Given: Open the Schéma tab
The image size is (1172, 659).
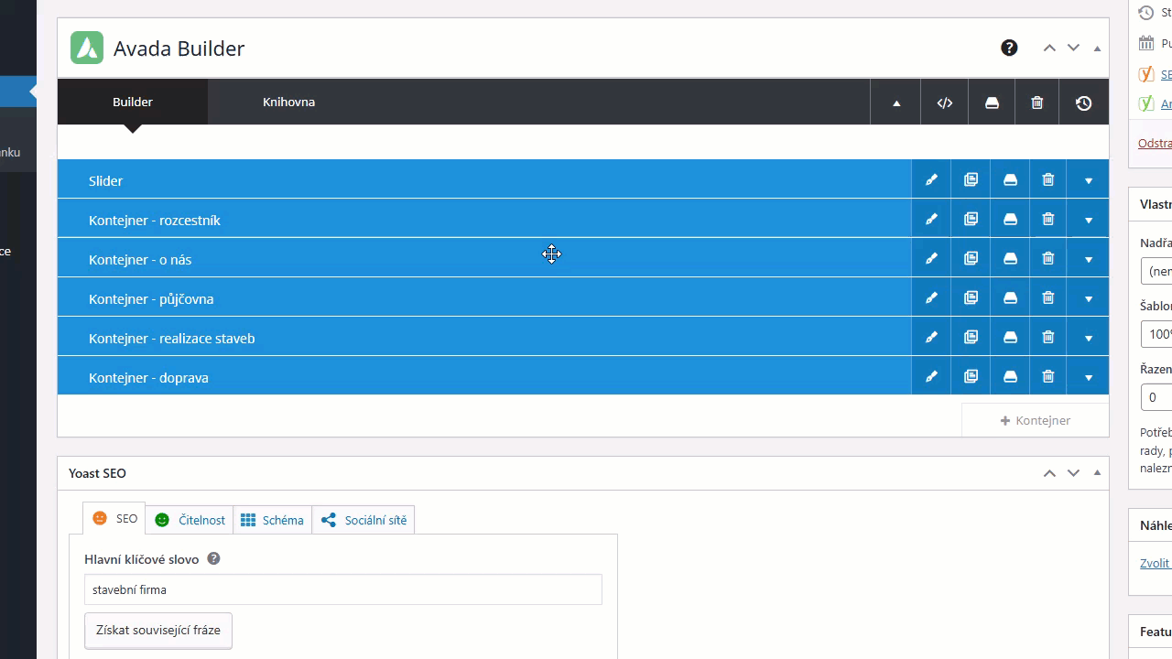Looking at the screenshot, I should [272, 520].
